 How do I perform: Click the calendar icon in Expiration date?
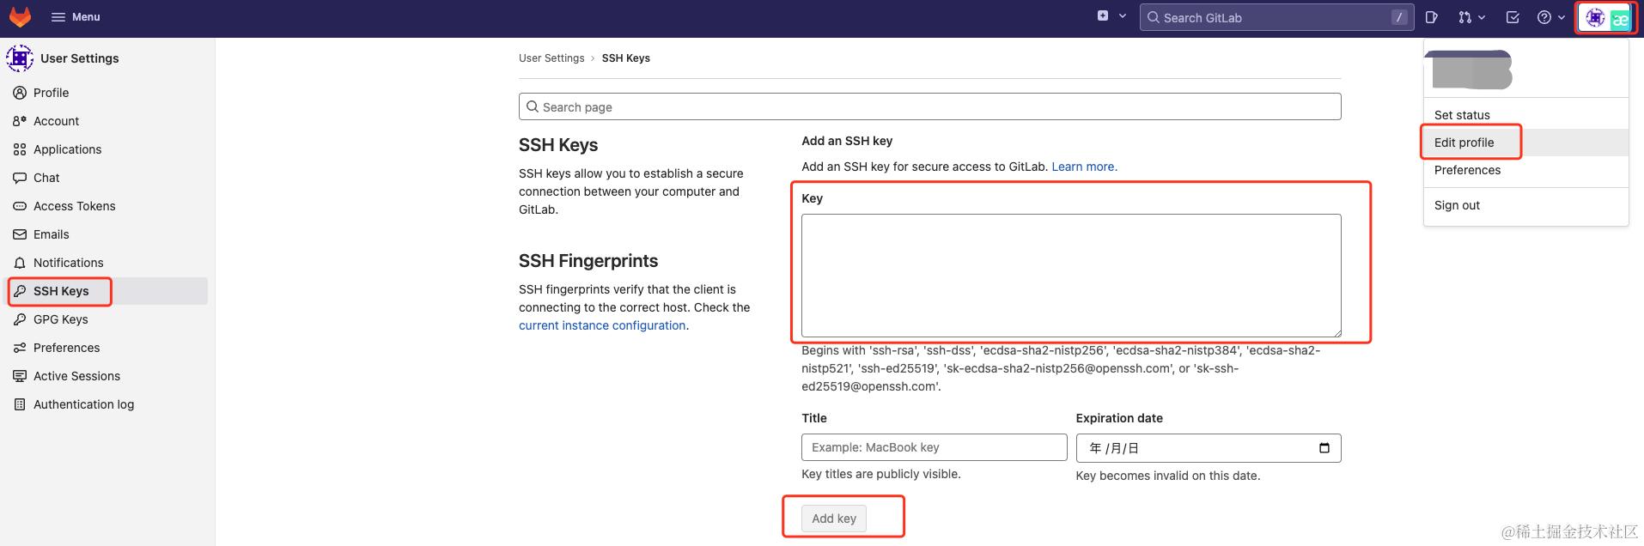(1324, 448)
